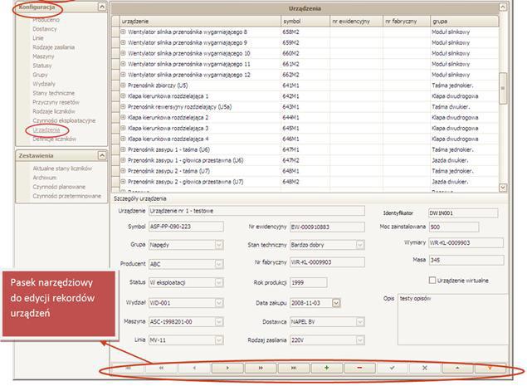Open Definicje liczników configuration item
Image resolution: width=527 pixels, height=386 pixels.
click(55, 139)
